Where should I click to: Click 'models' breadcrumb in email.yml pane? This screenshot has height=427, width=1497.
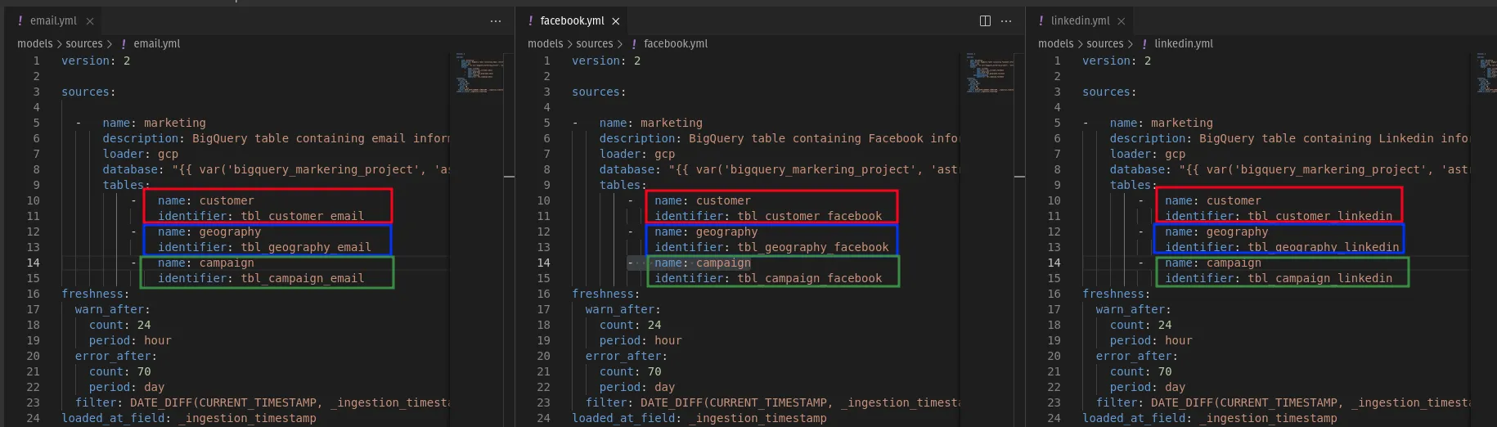[35, 44]
